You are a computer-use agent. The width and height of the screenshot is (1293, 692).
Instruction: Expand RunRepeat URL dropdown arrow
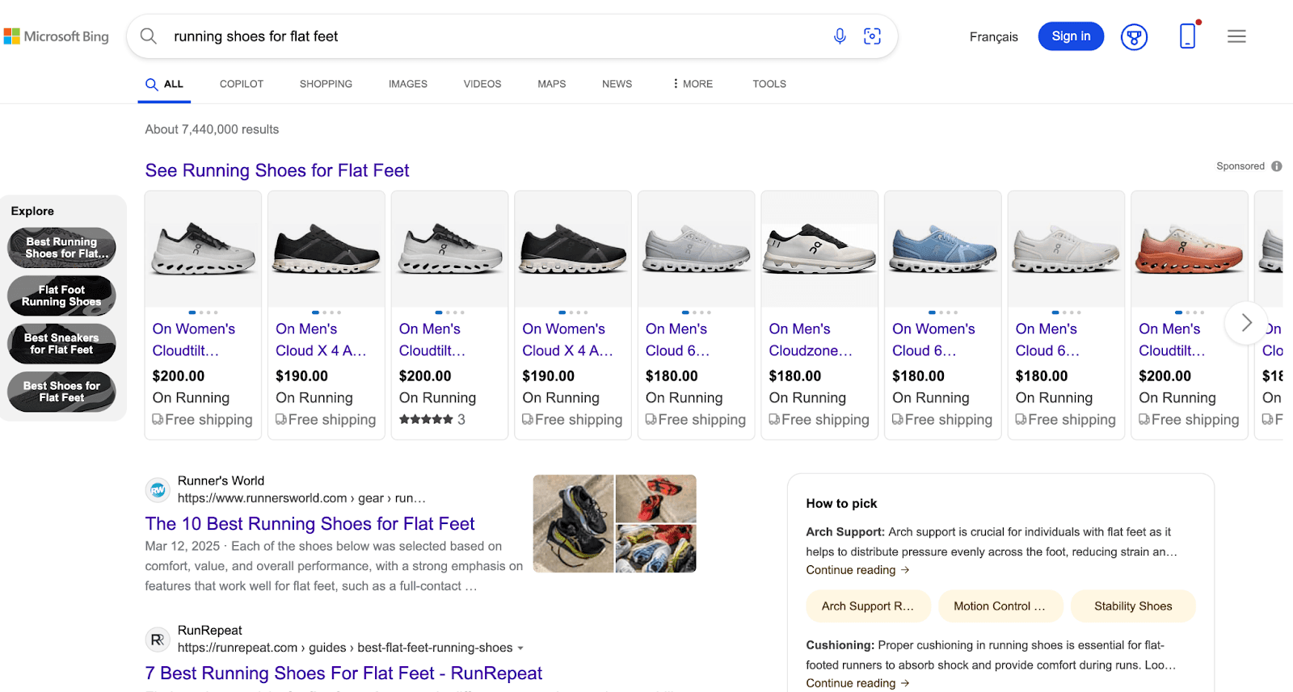[520, 648]
